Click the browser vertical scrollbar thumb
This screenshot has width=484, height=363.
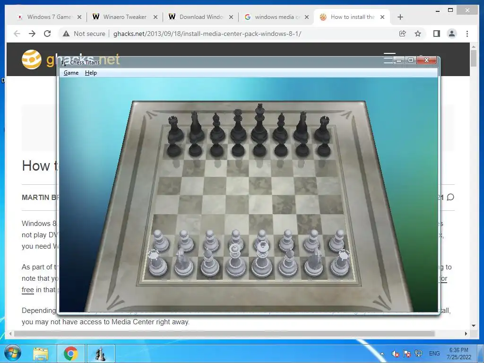pos(474,58)
